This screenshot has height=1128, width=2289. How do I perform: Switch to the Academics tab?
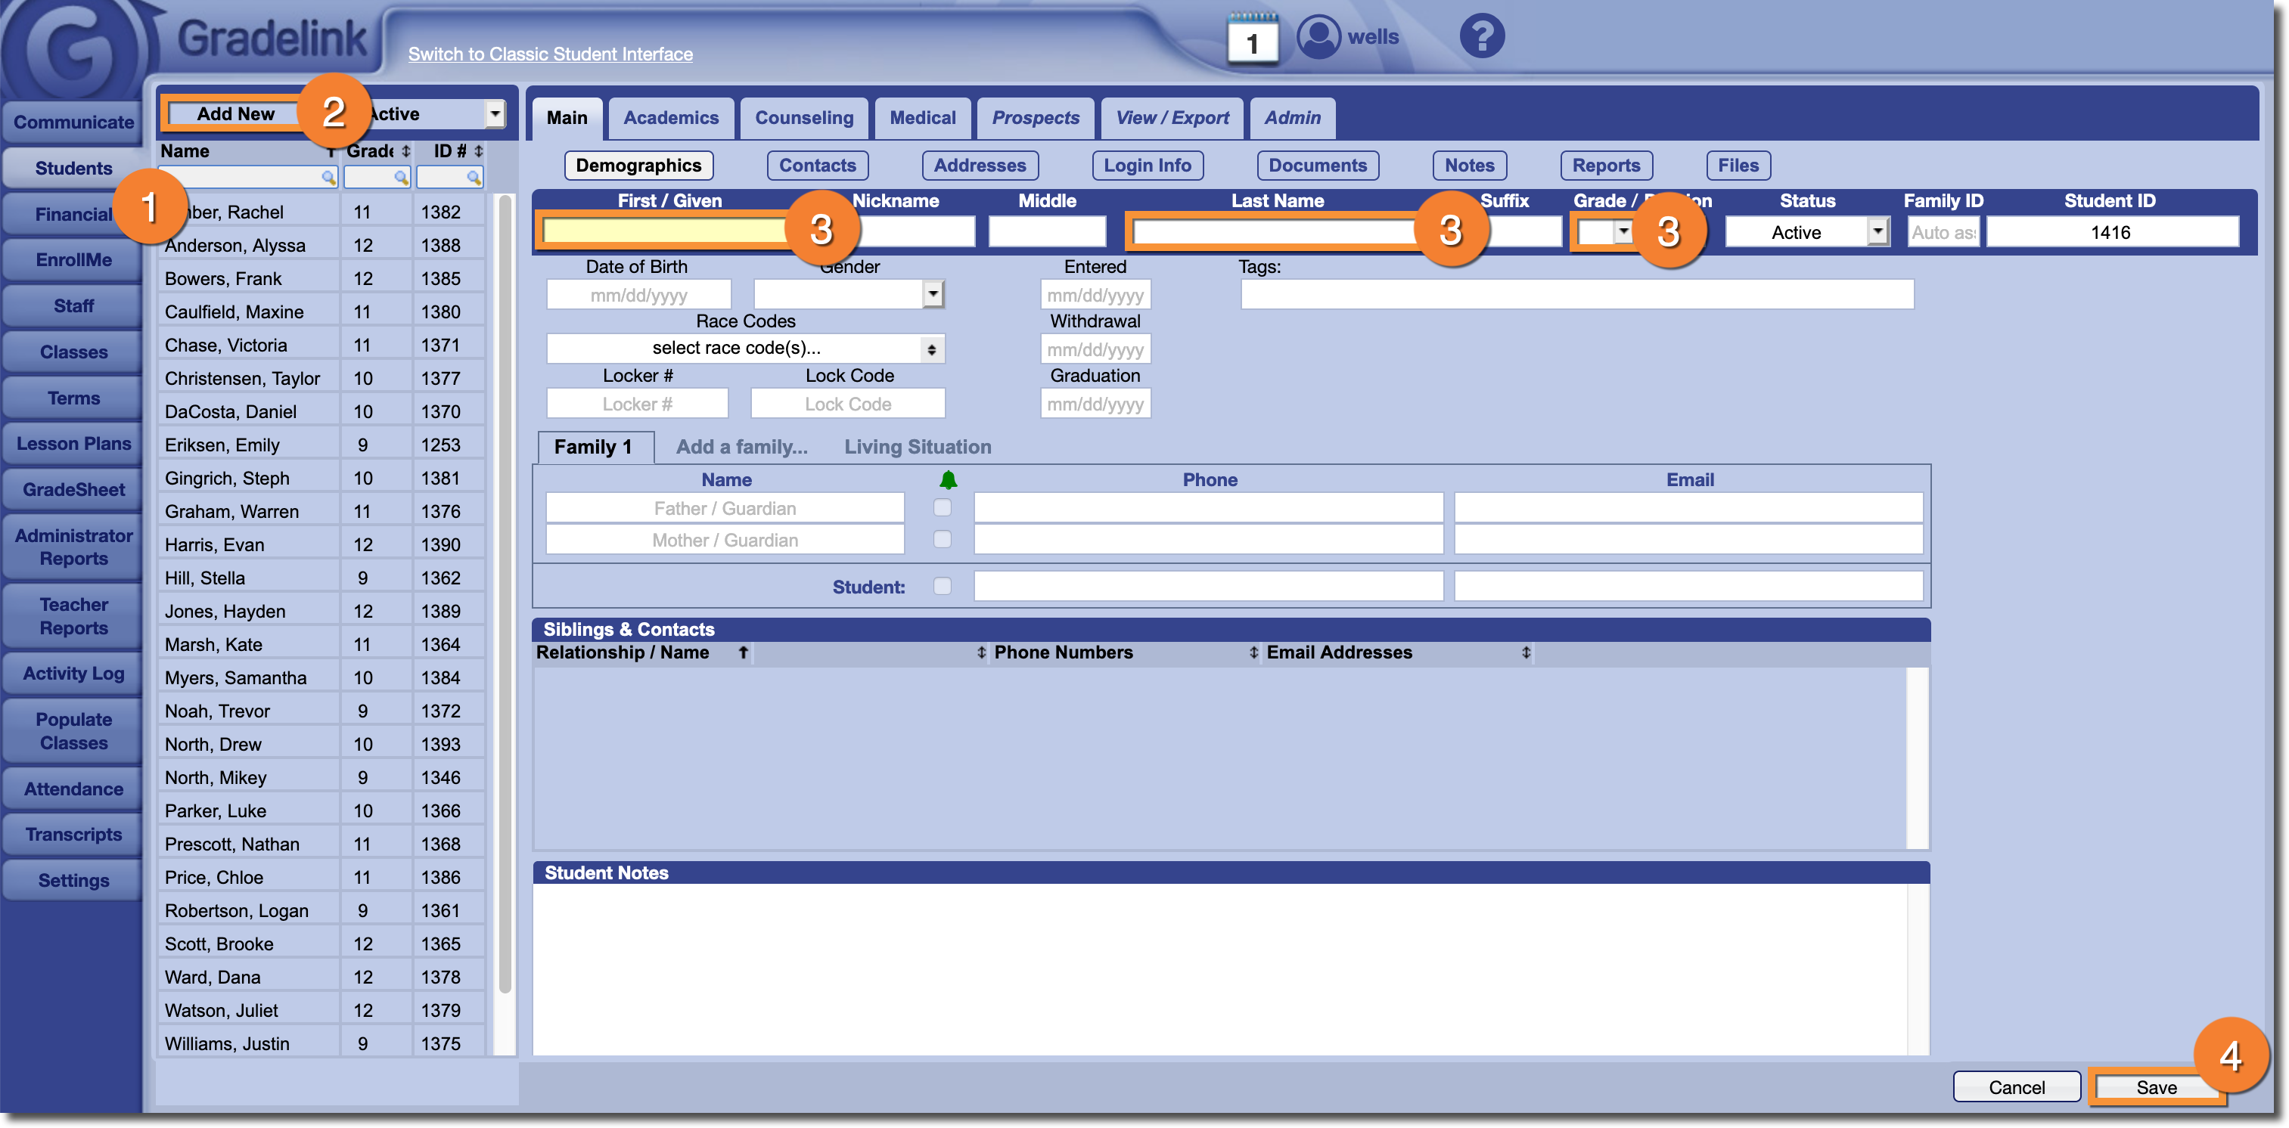pos(671,118)
